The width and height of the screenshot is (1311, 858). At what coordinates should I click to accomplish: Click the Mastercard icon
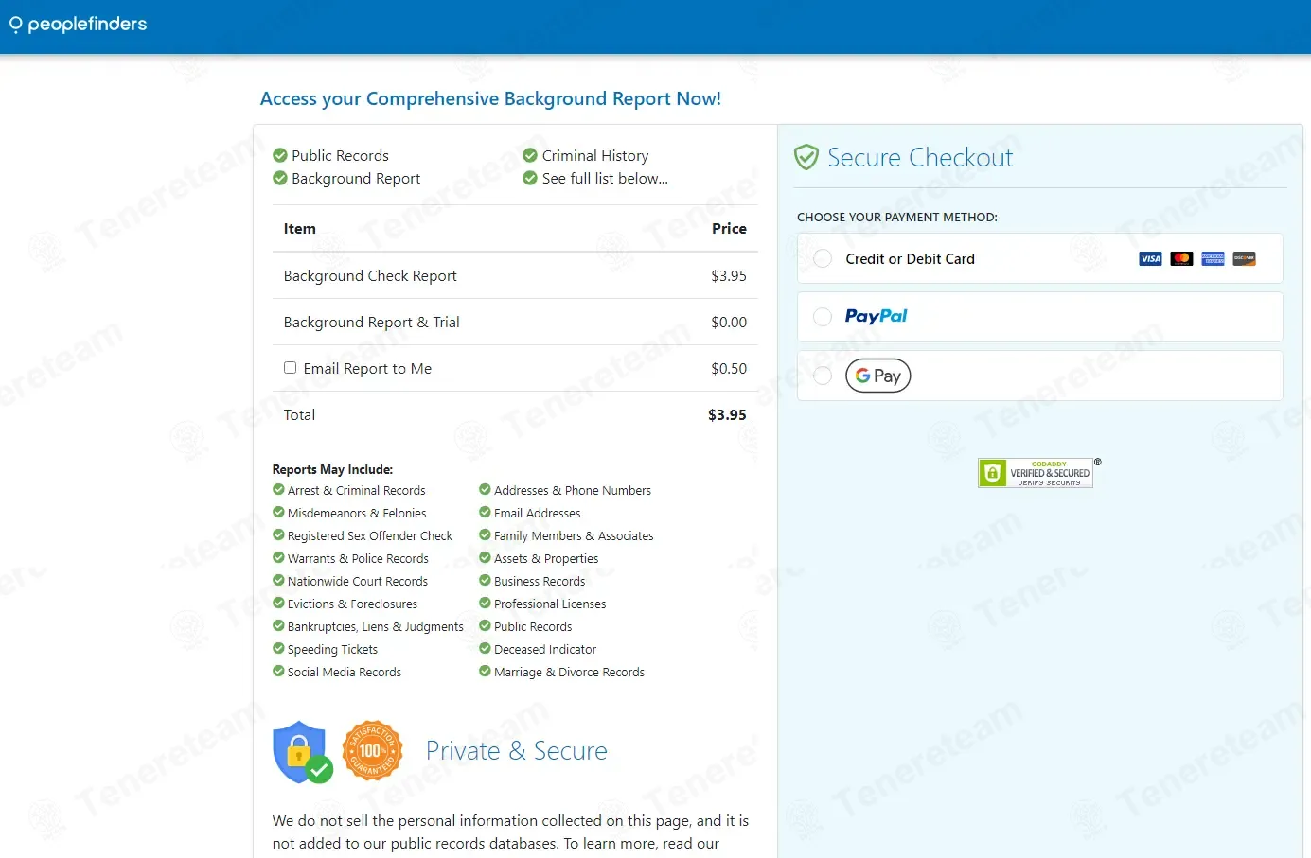coord(1181,259)
